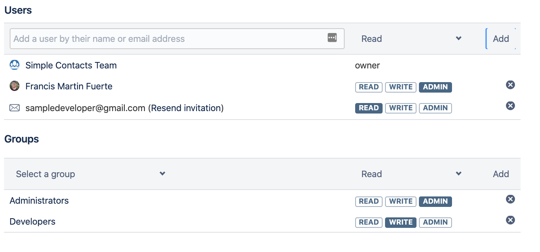The image size is (540, 252).
Task: Remove sampledeveloper@gmail.com invitation
Action: pos(510,105)
